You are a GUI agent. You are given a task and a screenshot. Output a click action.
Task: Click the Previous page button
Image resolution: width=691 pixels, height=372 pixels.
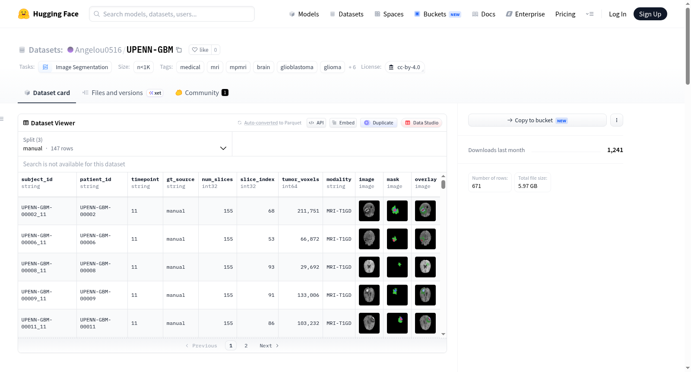201,346
